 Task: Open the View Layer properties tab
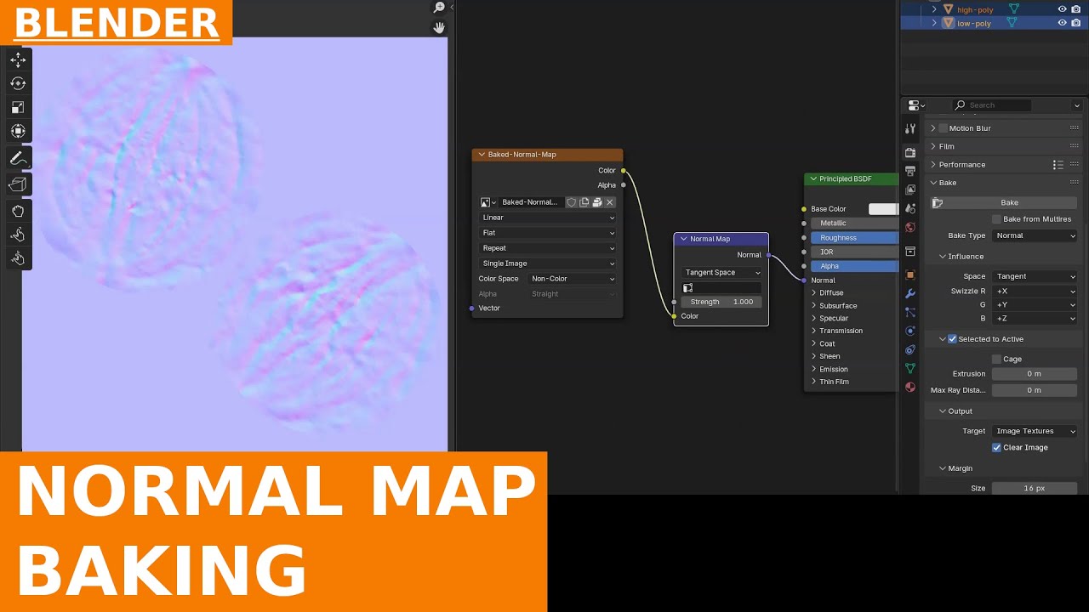click(x=910, y=190)
